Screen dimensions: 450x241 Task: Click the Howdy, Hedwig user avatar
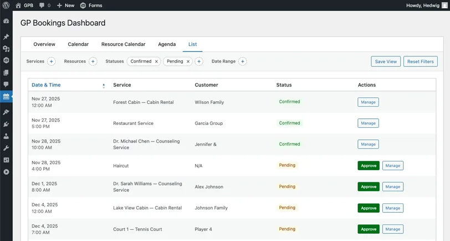pos(444,6)
